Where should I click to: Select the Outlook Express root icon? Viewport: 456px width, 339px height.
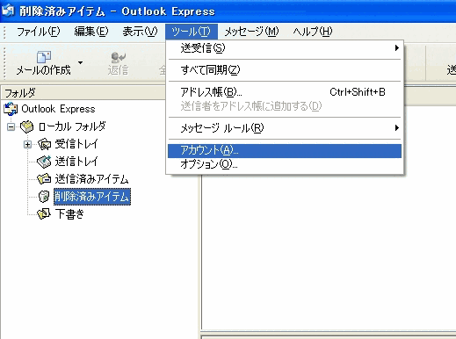pyautogui.click(x=11, y=109)
